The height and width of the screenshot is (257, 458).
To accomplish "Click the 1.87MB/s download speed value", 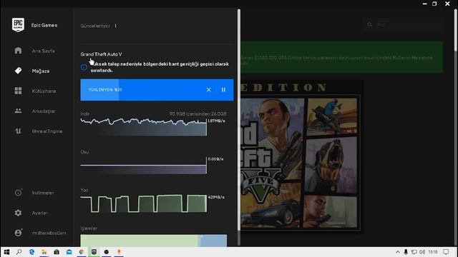I will pos(216,121).
